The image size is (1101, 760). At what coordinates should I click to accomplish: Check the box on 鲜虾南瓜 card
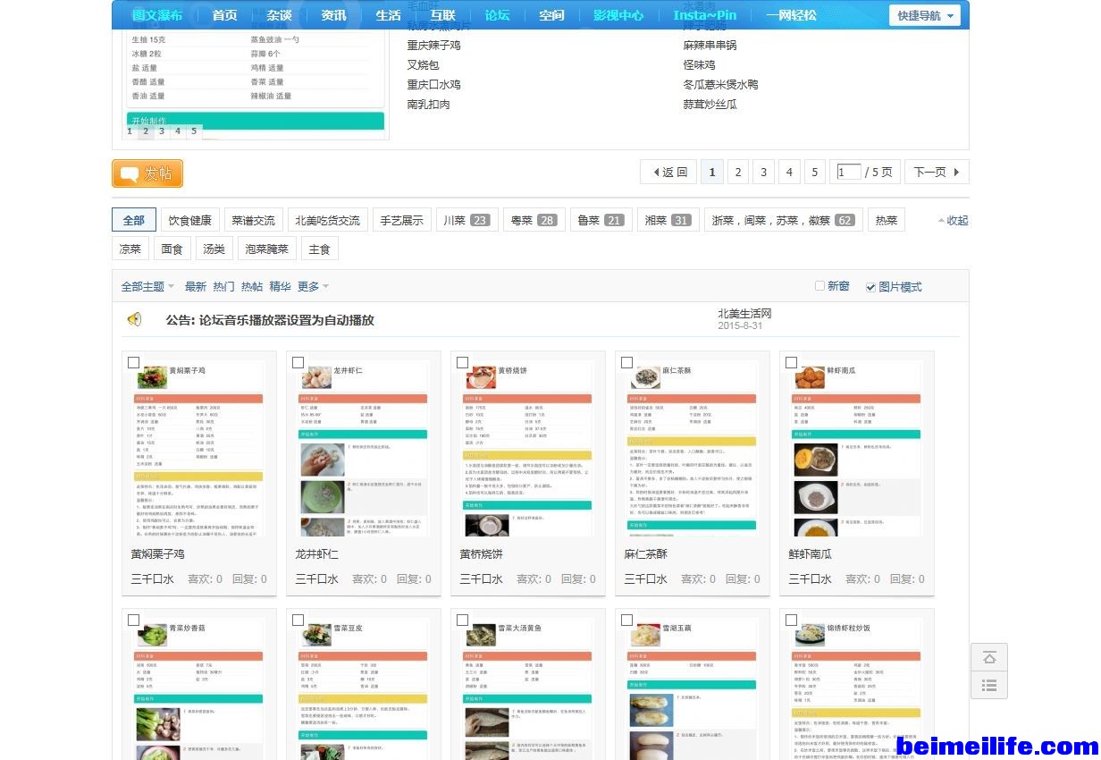tap(791, 363)
